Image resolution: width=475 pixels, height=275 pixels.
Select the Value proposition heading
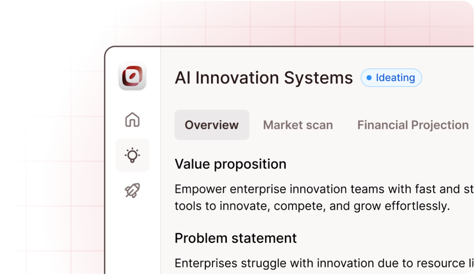[230, 164]
